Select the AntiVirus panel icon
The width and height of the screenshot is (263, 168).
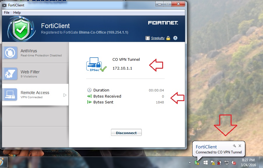coord(10,53)
